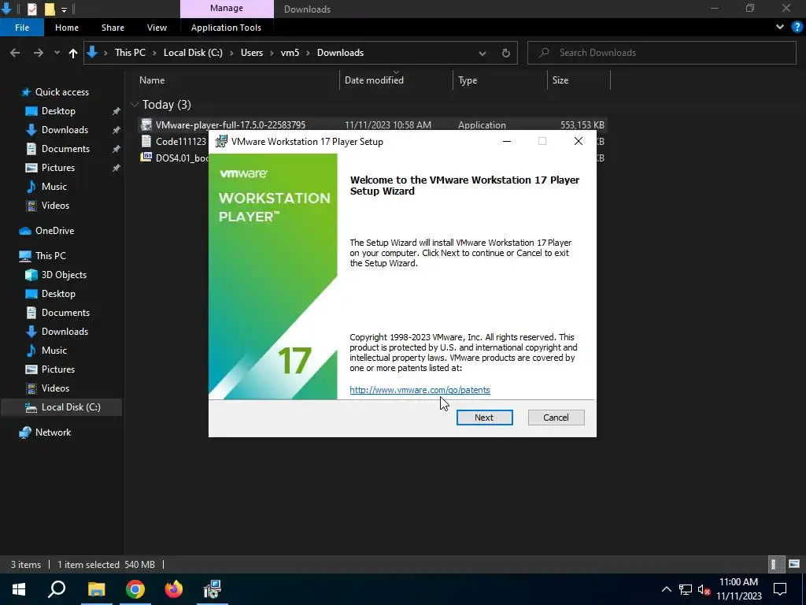Viewport: 806px width, 605px height.
Task: Go back in Explorer navigation
Action: [15, 53]
